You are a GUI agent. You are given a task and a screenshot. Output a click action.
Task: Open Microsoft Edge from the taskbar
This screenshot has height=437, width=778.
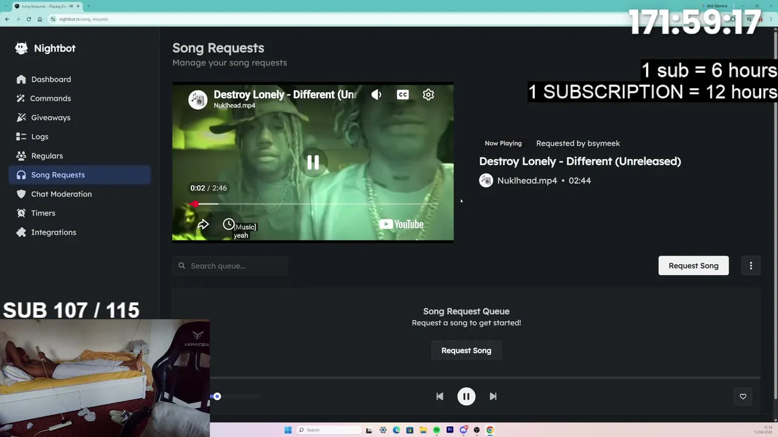pos(396,430)
